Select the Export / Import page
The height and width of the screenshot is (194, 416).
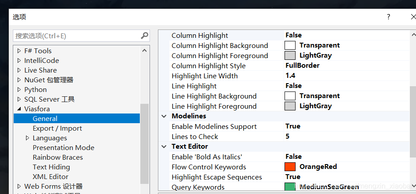tap(57, 128)
